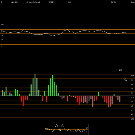Open the mini overview chart thumbnail
Screen dimensions: 135x135
[67, 129]
